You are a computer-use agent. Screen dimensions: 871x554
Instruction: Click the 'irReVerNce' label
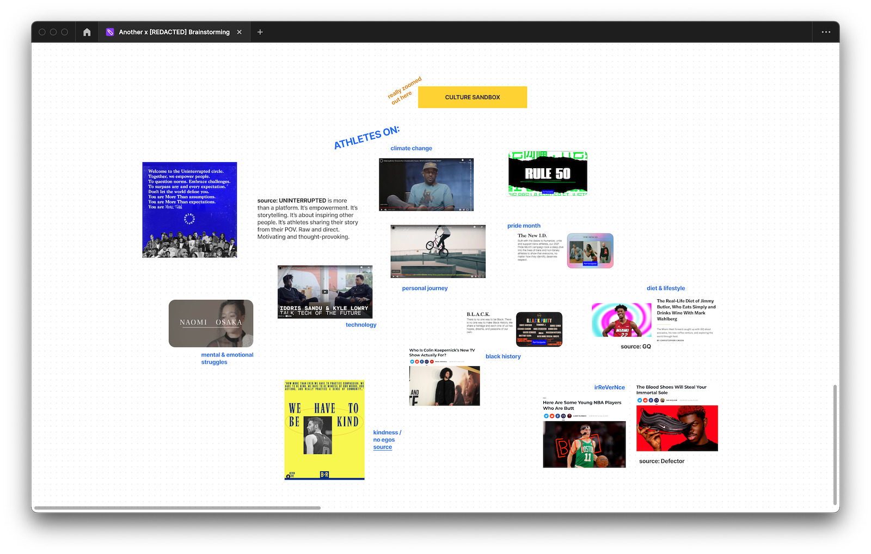(x=610, y=387)
